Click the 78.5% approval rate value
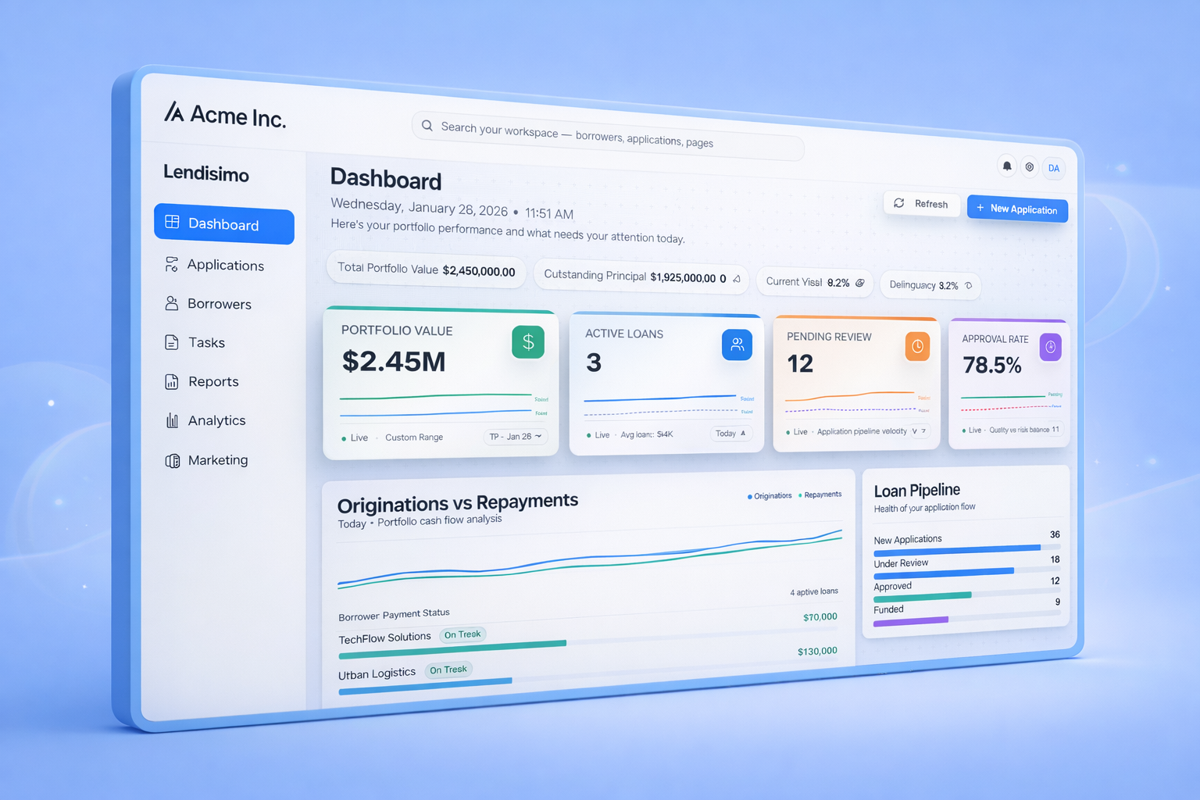1200x800 pixels. 992,365
